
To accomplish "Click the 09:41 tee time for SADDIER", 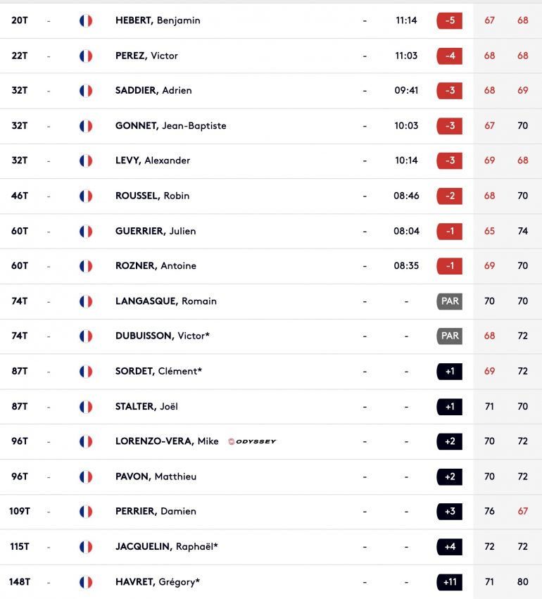I will [406, 91].
